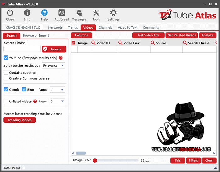Click the Search Phrase input field
This screenshot has width=220, height=172.
pyautogui.click(x=22, y=49)
